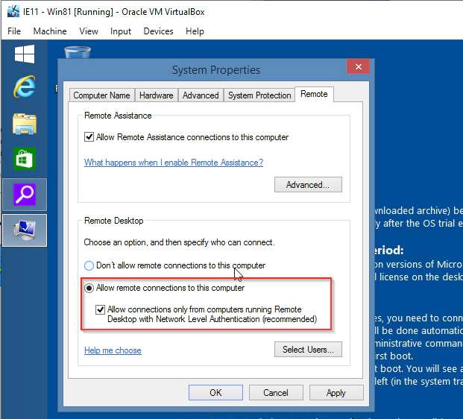The image size is (463, 419).
Task: Click the Select Users... button
Action: click(308, 350)
